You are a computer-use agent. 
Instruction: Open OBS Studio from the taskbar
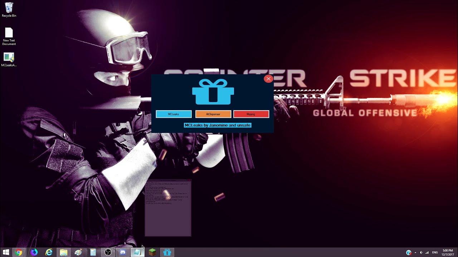pyautogui.click(x=108, y=252)
